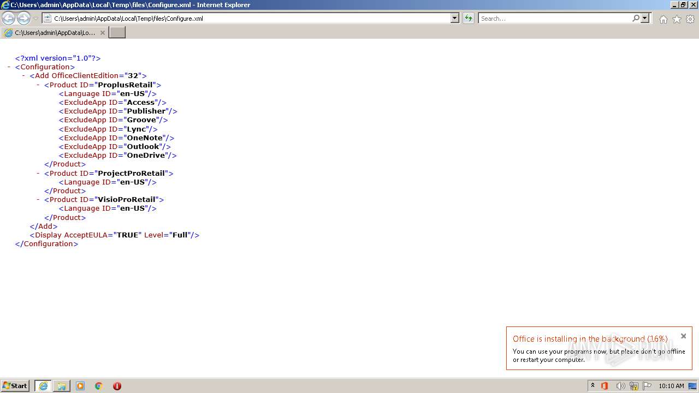The height and width of the screenshot is (393, 699).
Task: Click the 10:10 AM clock
Action: coord(671,386)
